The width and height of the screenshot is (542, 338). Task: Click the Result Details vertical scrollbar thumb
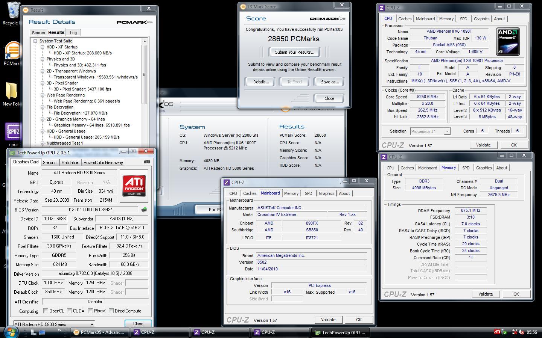[x=145, y=74]
